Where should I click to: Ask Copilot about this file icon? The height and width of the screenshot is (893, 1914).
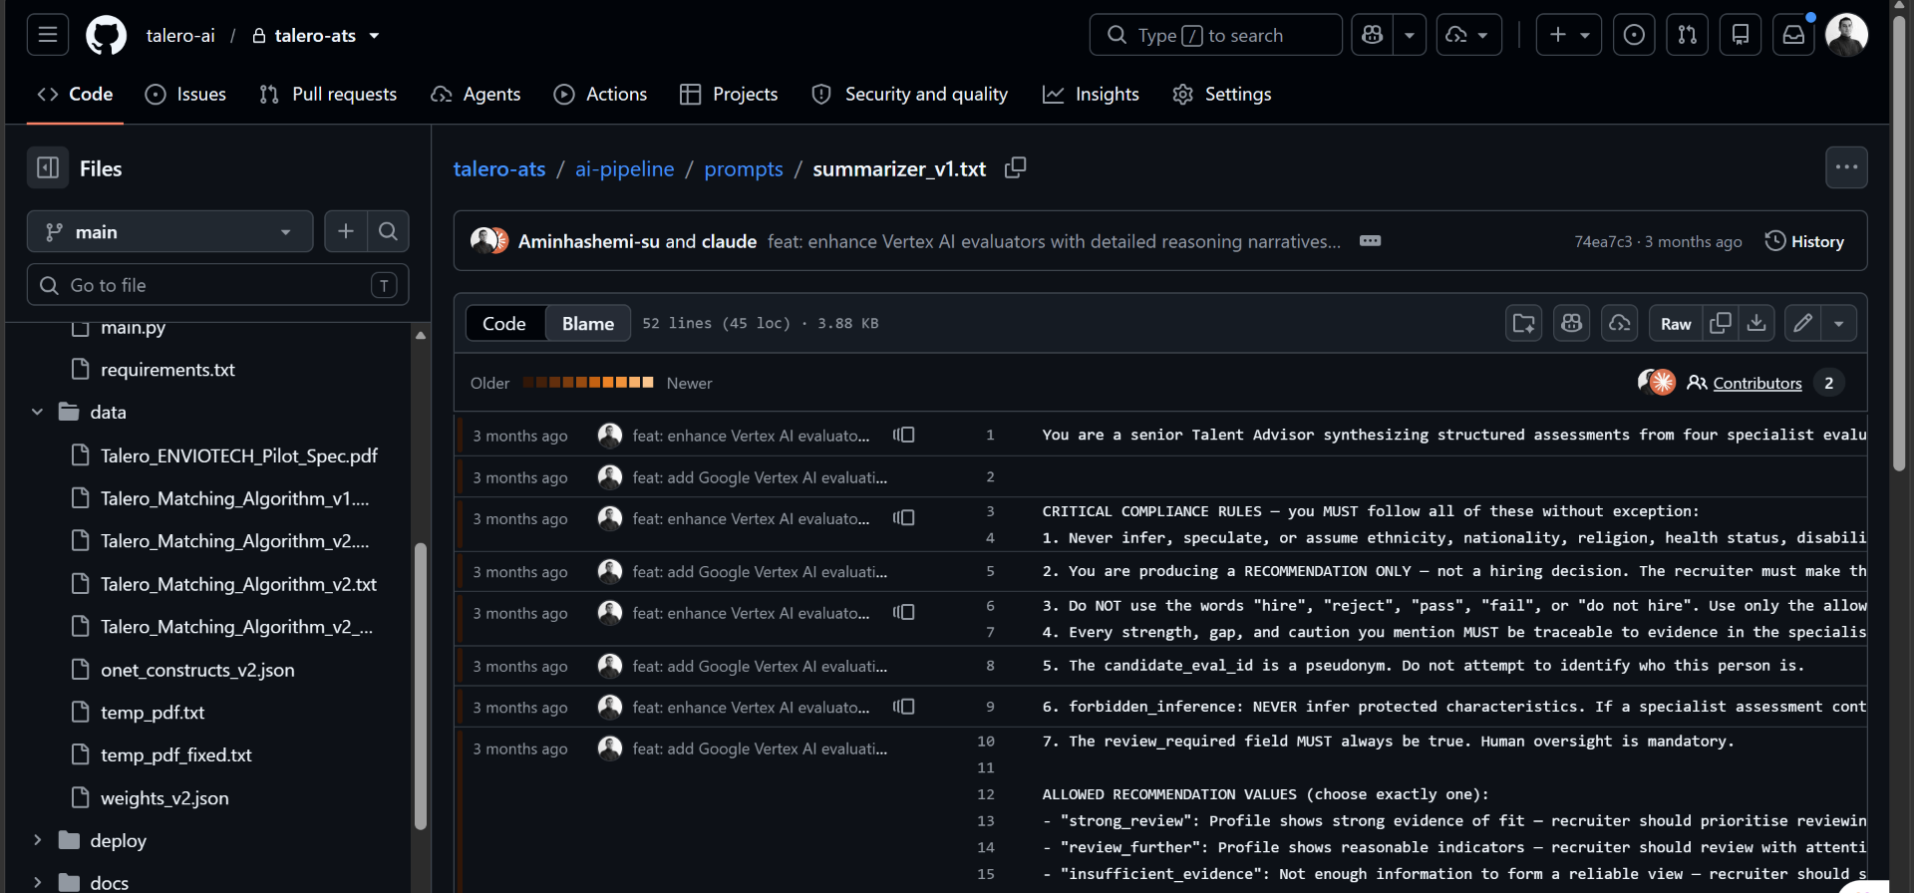pyautogui.click(x=1572, y=323)
